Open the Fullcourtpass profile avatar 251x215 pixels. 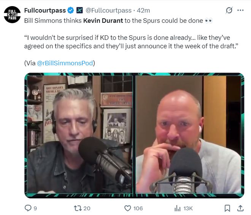pyautogui.click(x=12, y=14)
